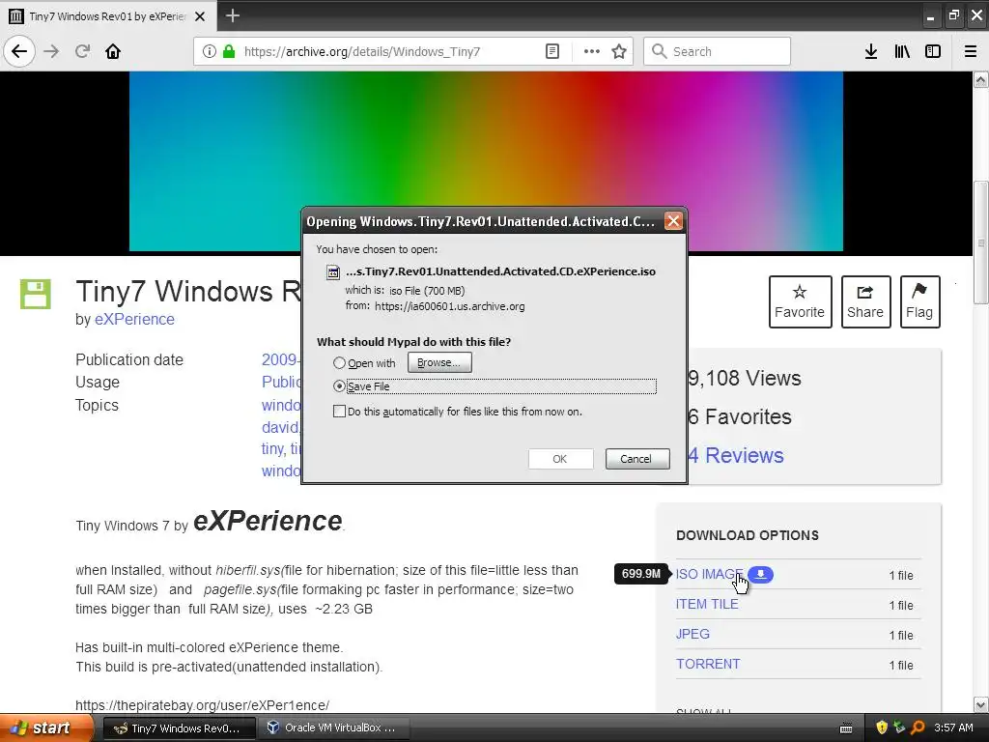Close the Tiny7 Windows browser tab
The image size is (989, 742).
tap(200, 16)
